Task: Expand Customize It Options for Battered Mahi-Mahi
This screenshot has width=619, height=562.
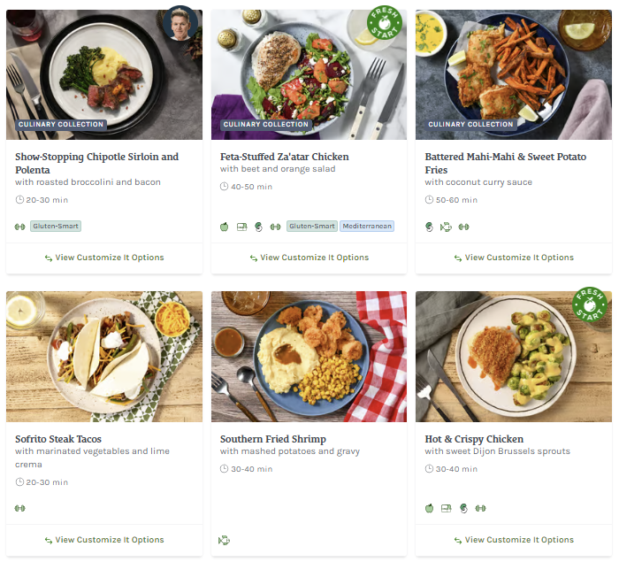Action: (514, 258)
